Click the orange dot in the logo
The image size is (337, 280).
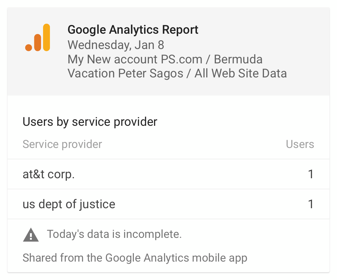pos(29,47)
